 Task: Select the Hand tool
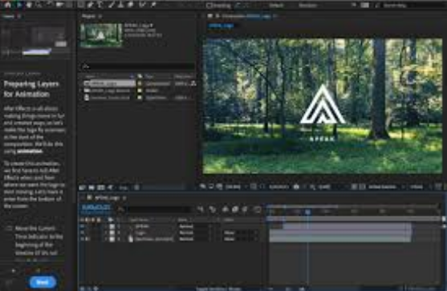pyautogui.click(x=30, y=5)
